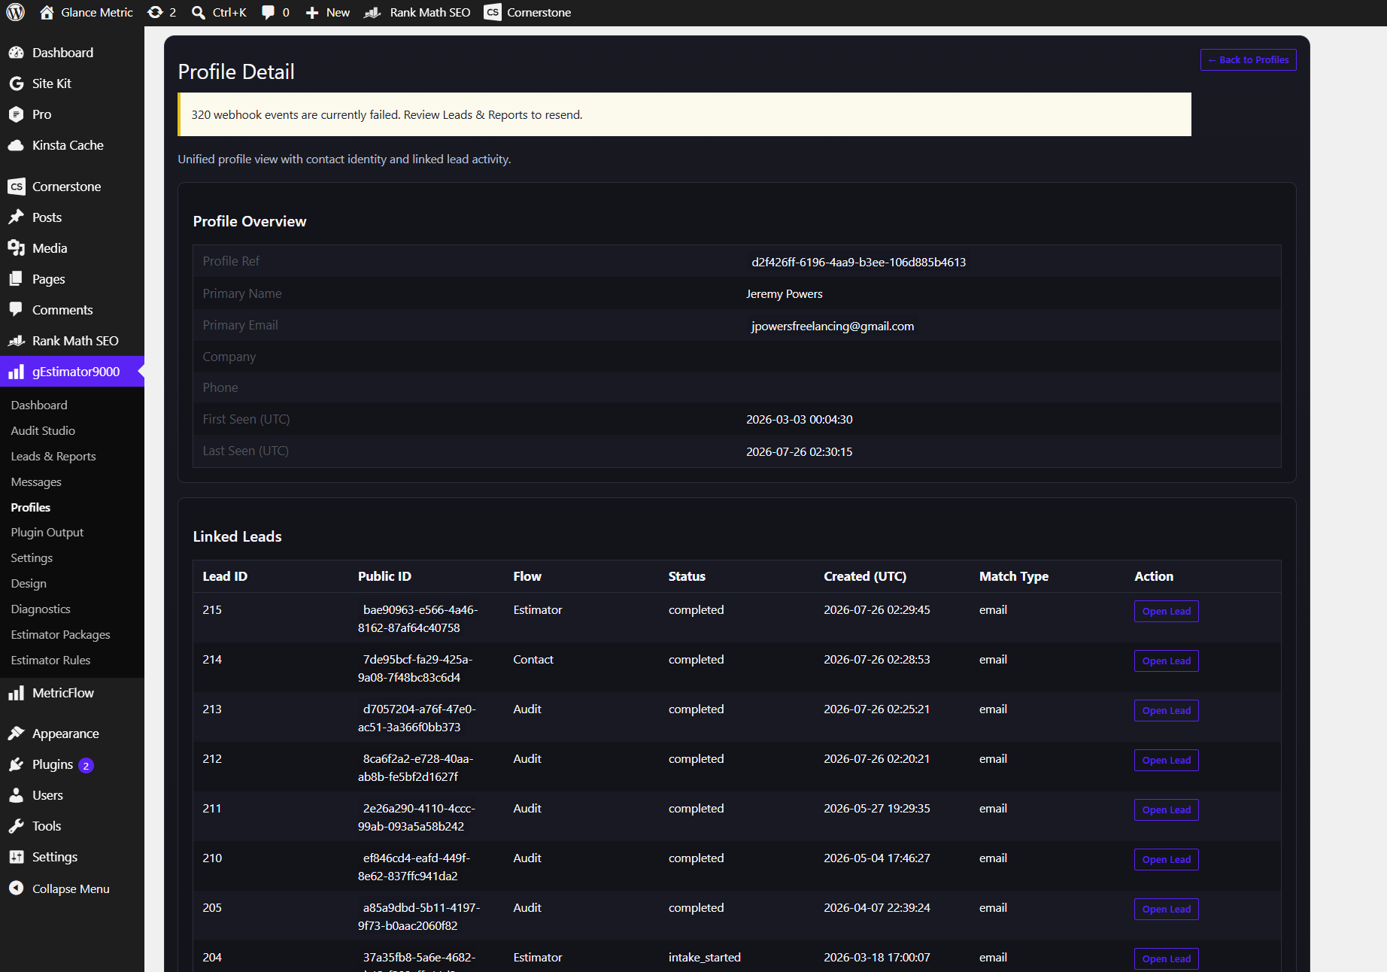
Task: Click the Pro shield icon
Action: (16, 114)
